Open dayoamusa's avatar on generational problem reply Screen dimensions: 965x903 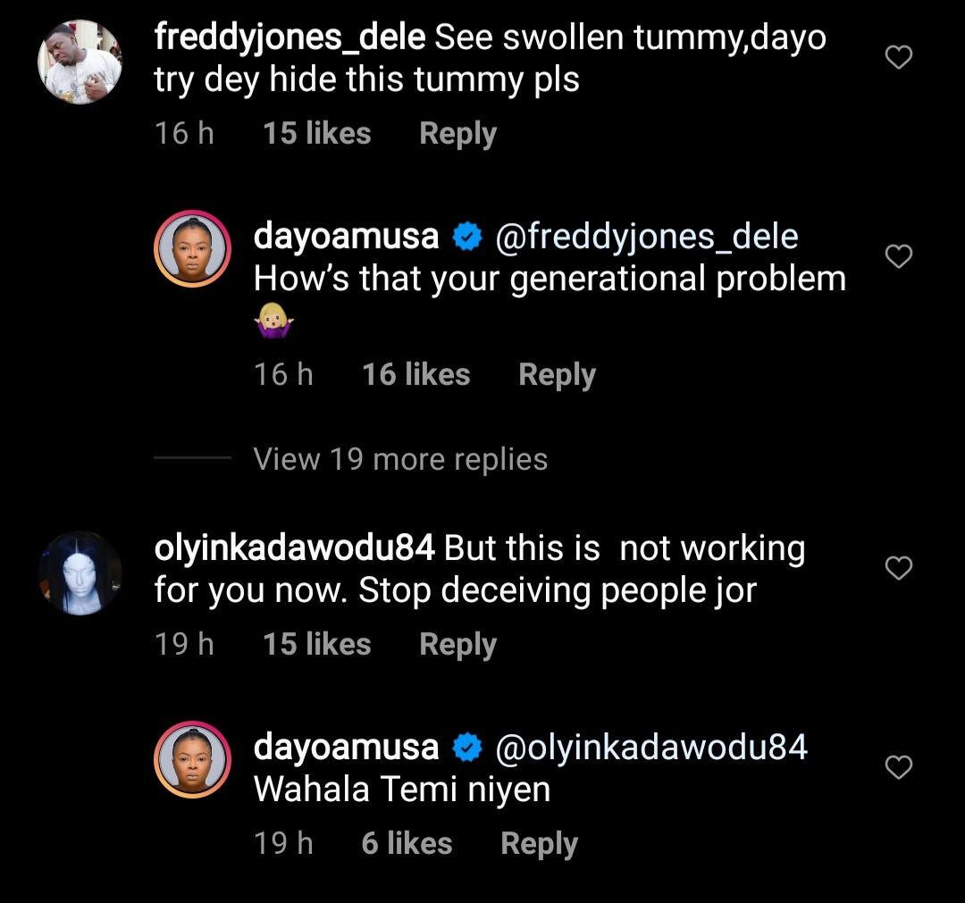click(193, 249)
